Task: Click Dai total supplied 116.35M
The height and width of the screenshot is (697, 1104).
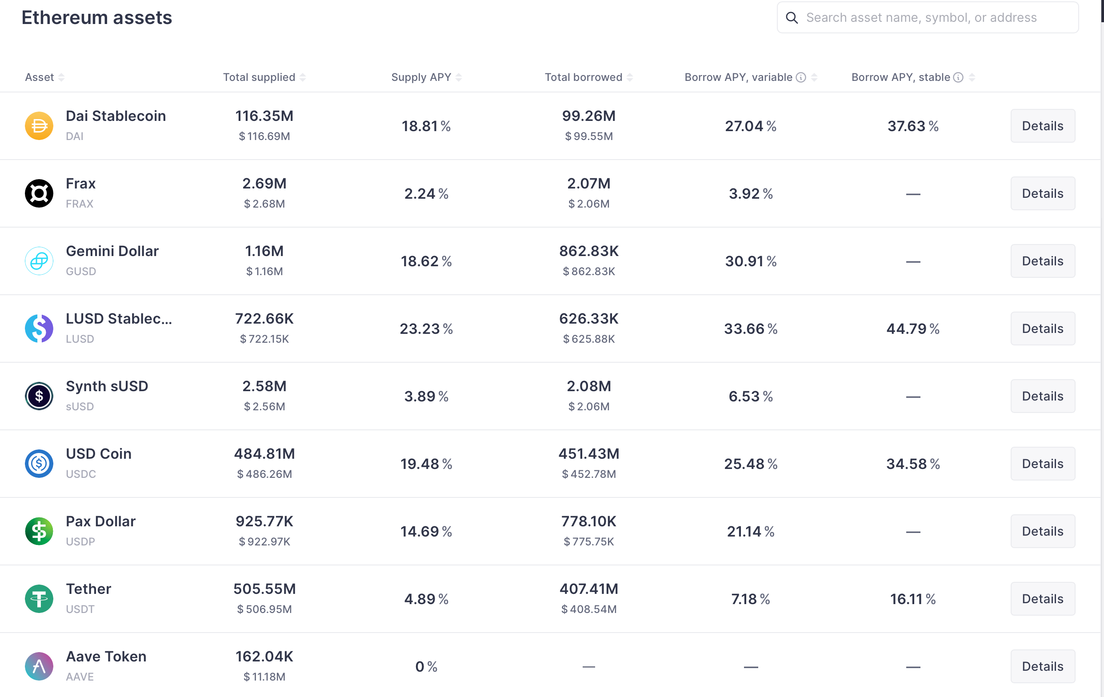Action: [264, 116]
